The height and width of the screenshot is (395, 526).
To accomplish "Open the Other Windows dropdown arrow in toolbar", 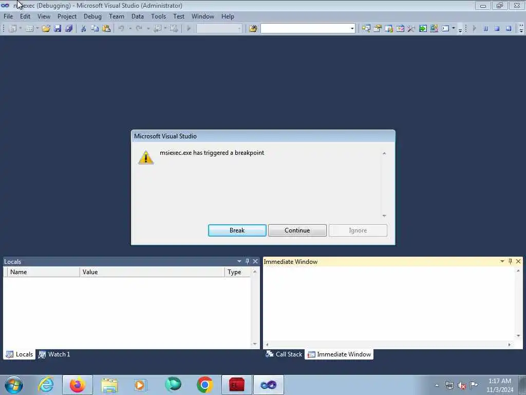I will 454,29.
